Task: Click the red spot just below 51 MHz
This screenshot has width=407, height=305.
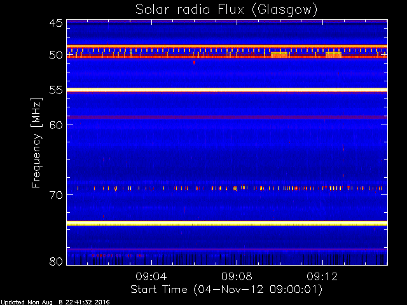Action: coord(194,62)
